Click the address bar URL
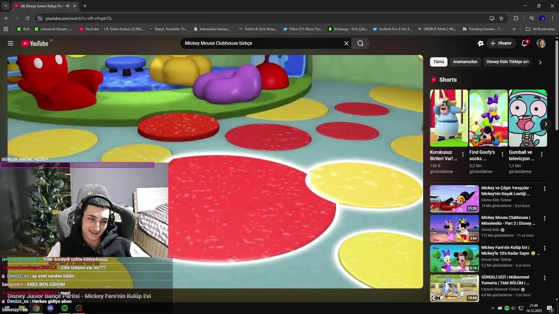The image size is (559, 314). [79, 18]
